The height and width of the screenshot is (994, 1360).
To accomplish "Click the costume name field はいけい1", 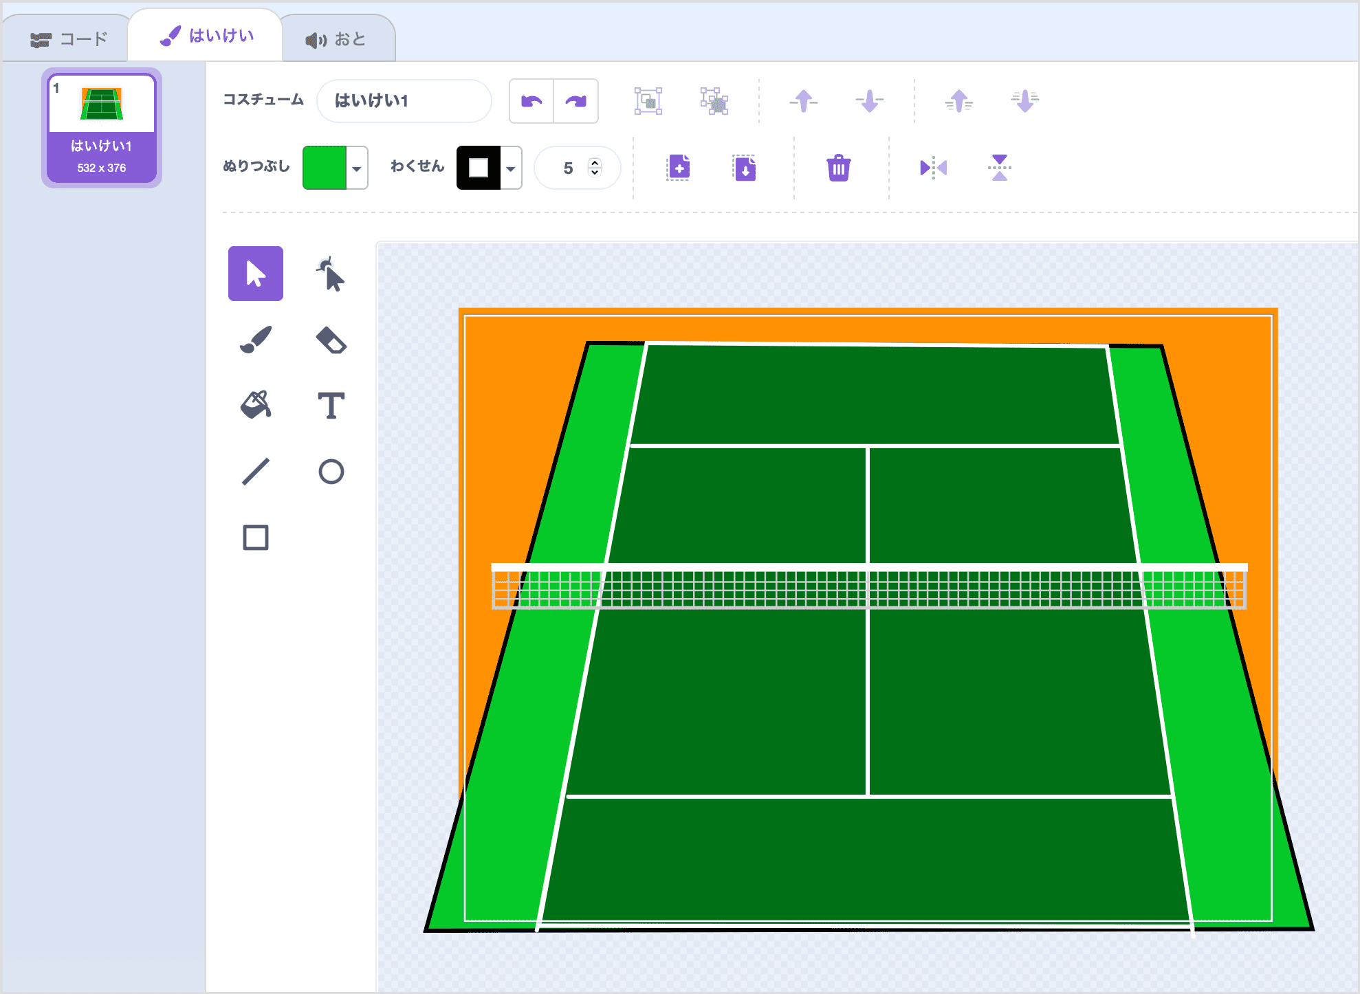I will pyautogui.click(x=404, y=101).
